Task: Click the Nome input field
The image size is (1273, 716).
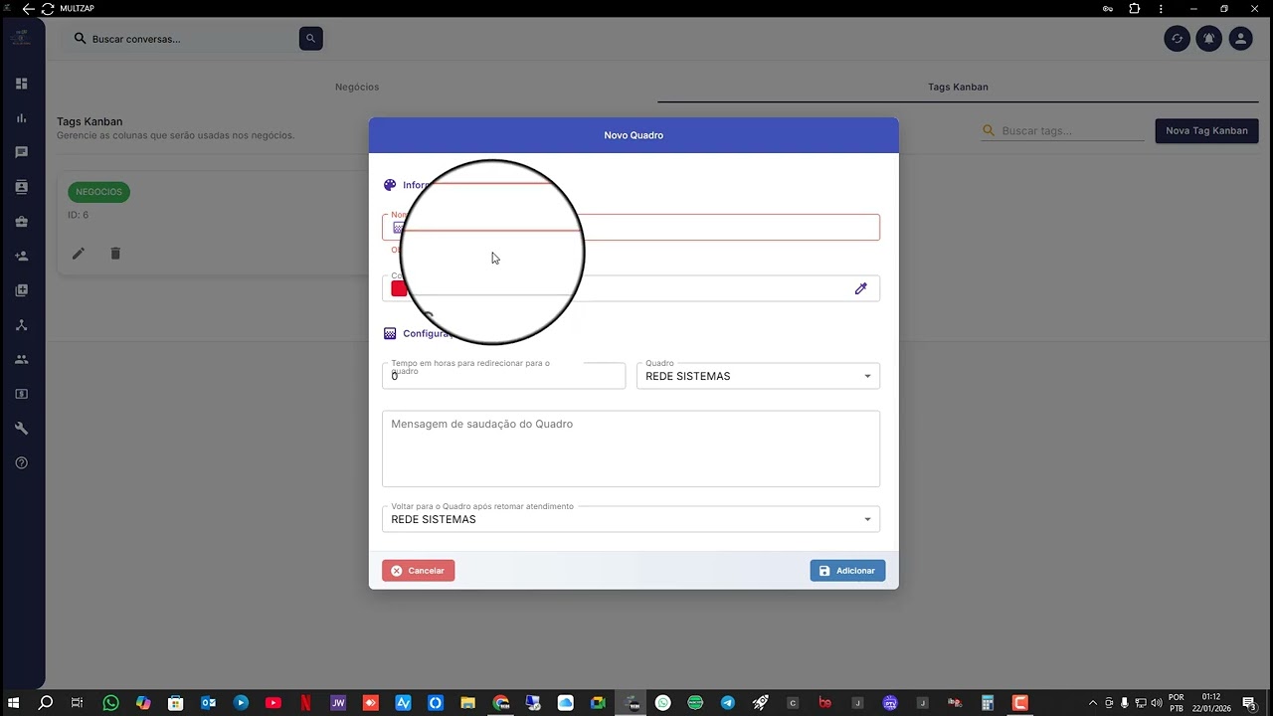Action: point(631,228)
